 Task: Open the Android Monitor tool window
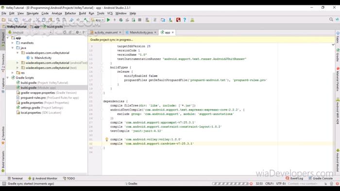43,178
